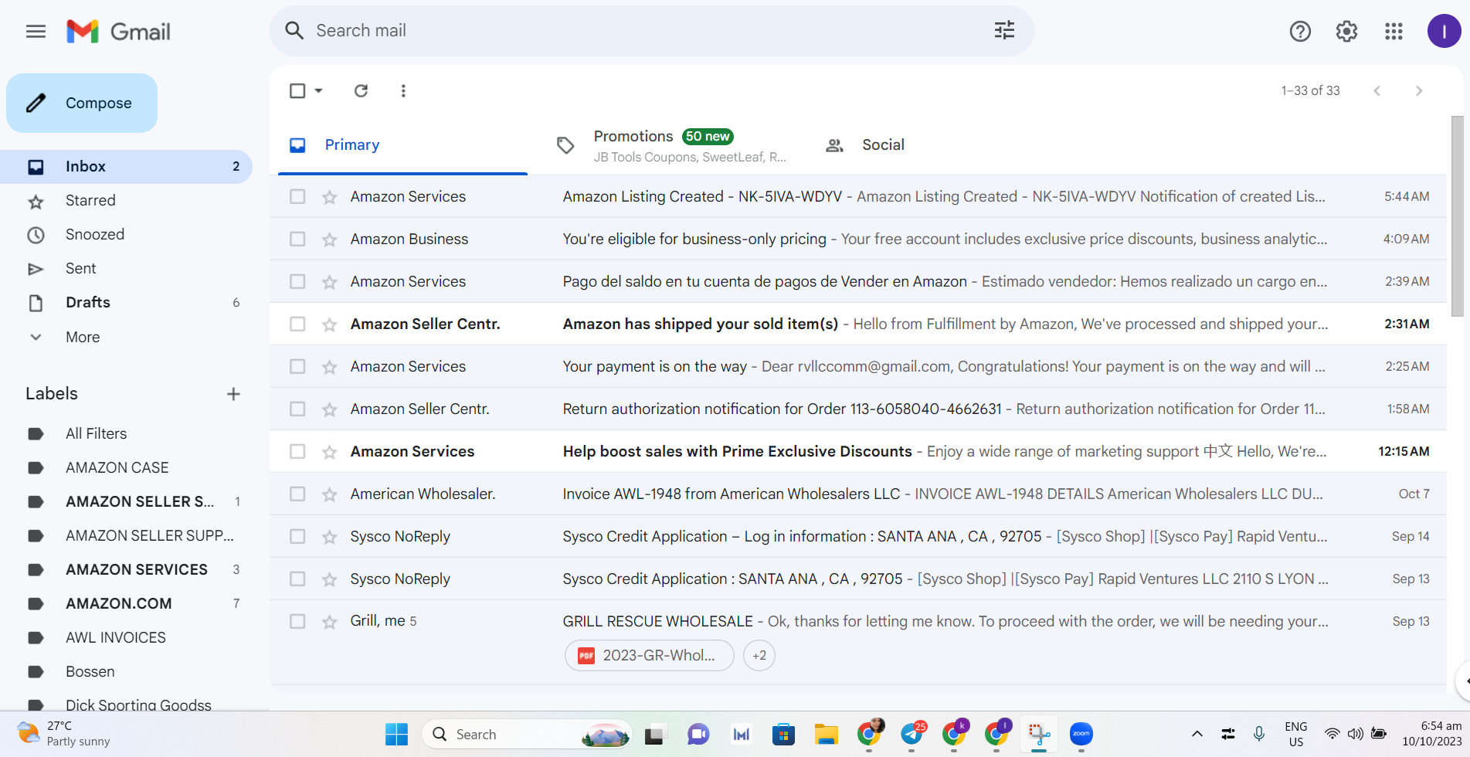Open the Inbox folder
1470x757 pixels.
coord(126,167)
